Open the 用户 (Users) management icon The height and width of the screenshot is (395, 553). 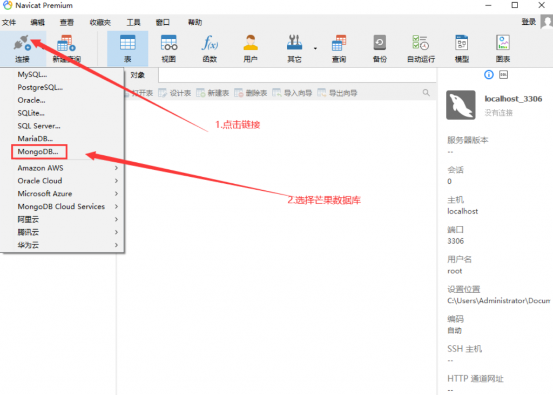click(x=250, y=48)
